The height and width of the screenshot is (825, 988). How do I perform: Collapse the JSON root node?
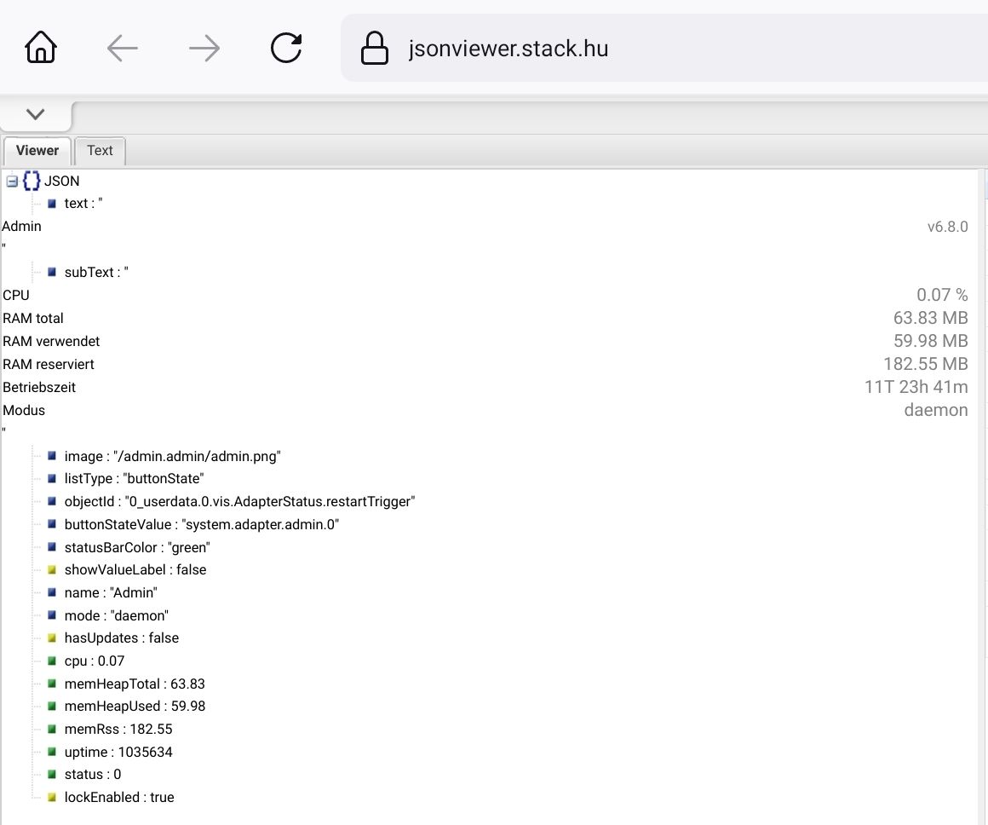click(x=12, y=182)
